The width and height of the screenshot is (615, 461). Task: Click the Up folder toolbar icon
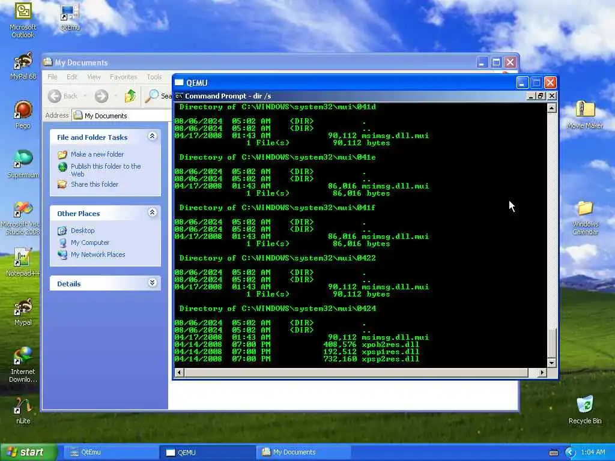130,96
